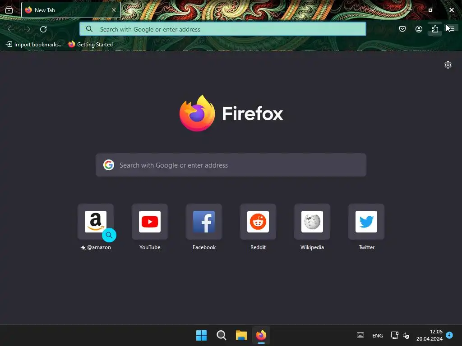
Task: Open the Windows Start menu
Action: pyautogui.click(x=202, y=335)
